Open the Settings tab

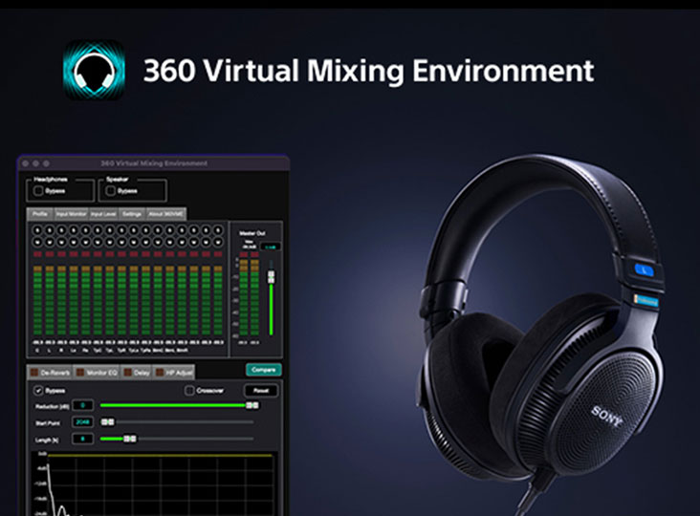pyautogui.click(x=132, y=214)
